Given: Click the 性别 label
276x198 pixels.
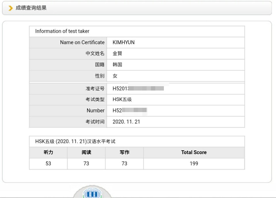Looking at the screenshot, I should [100, 76].
